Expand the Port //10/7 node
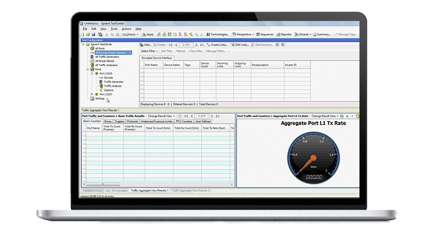Screen dimensions: 437x233 coord(92,94)
